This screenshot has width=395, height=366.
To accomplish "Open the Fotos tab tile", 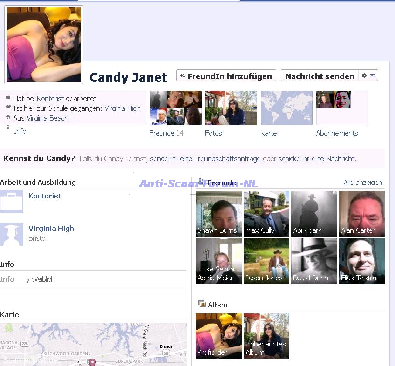I will coord(231,108).
